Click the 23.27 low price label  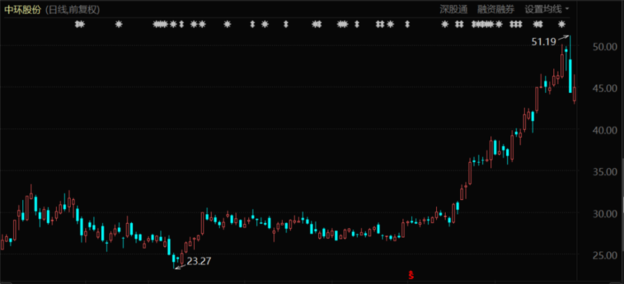pyautogui.click(x=200, y=261)
